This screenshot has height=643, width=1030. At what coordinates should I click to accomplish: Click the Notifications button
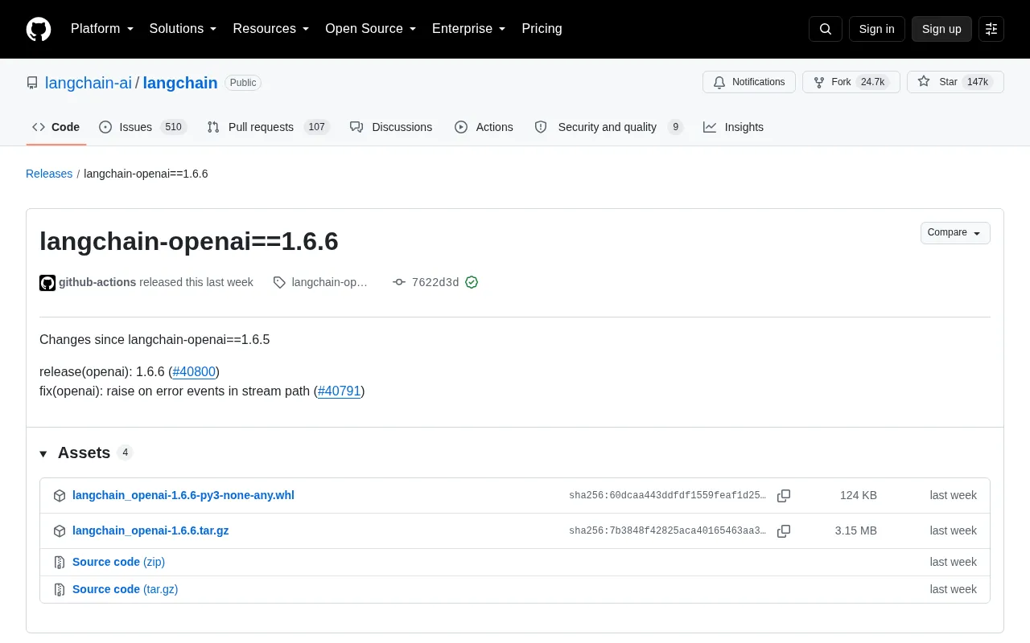(749, 82)
